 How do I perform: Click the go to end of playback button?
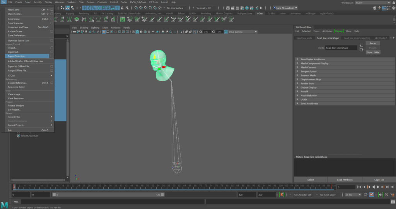[x=392, y=187]
